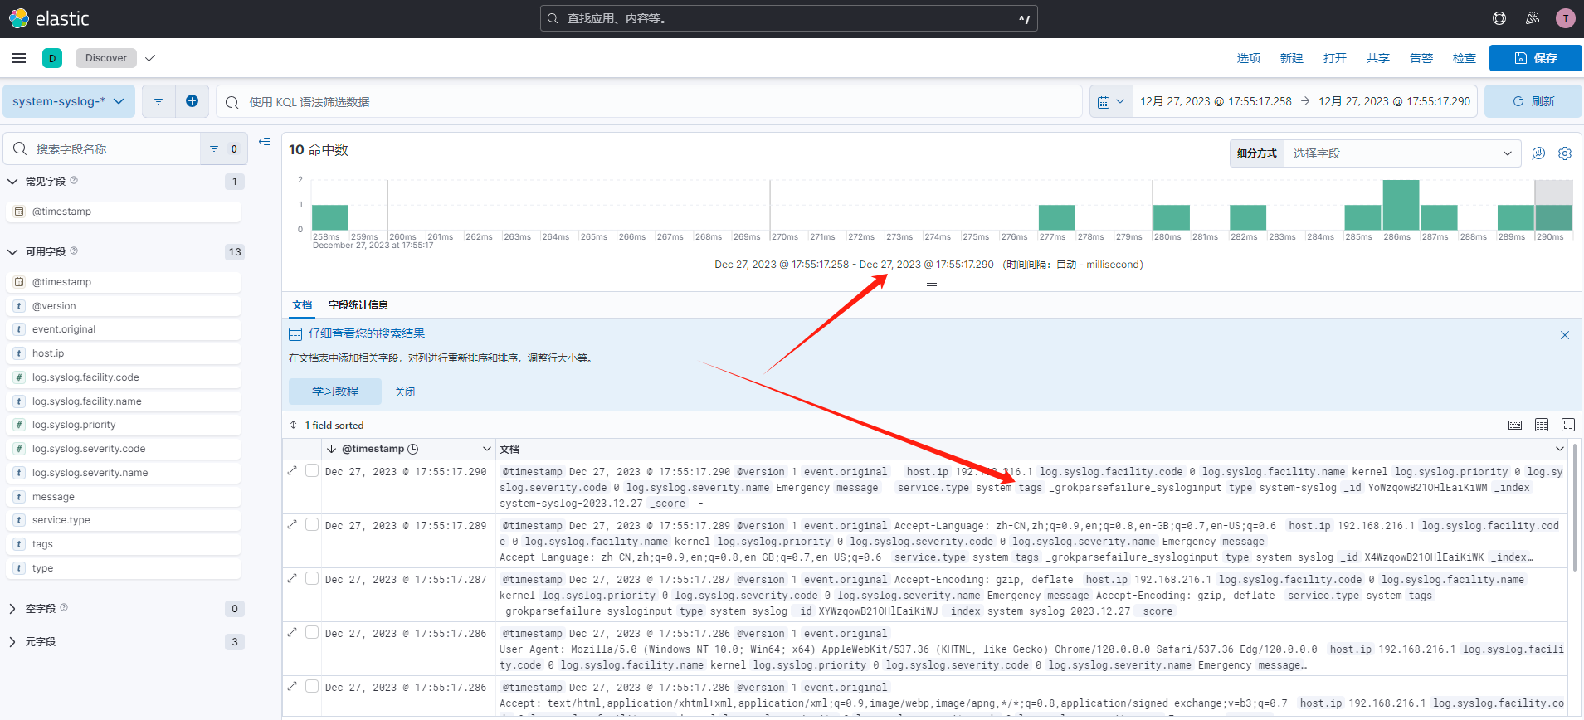Add a filter with plus icon
Viewport: 1584px width, 720px height.
point(192,101)
